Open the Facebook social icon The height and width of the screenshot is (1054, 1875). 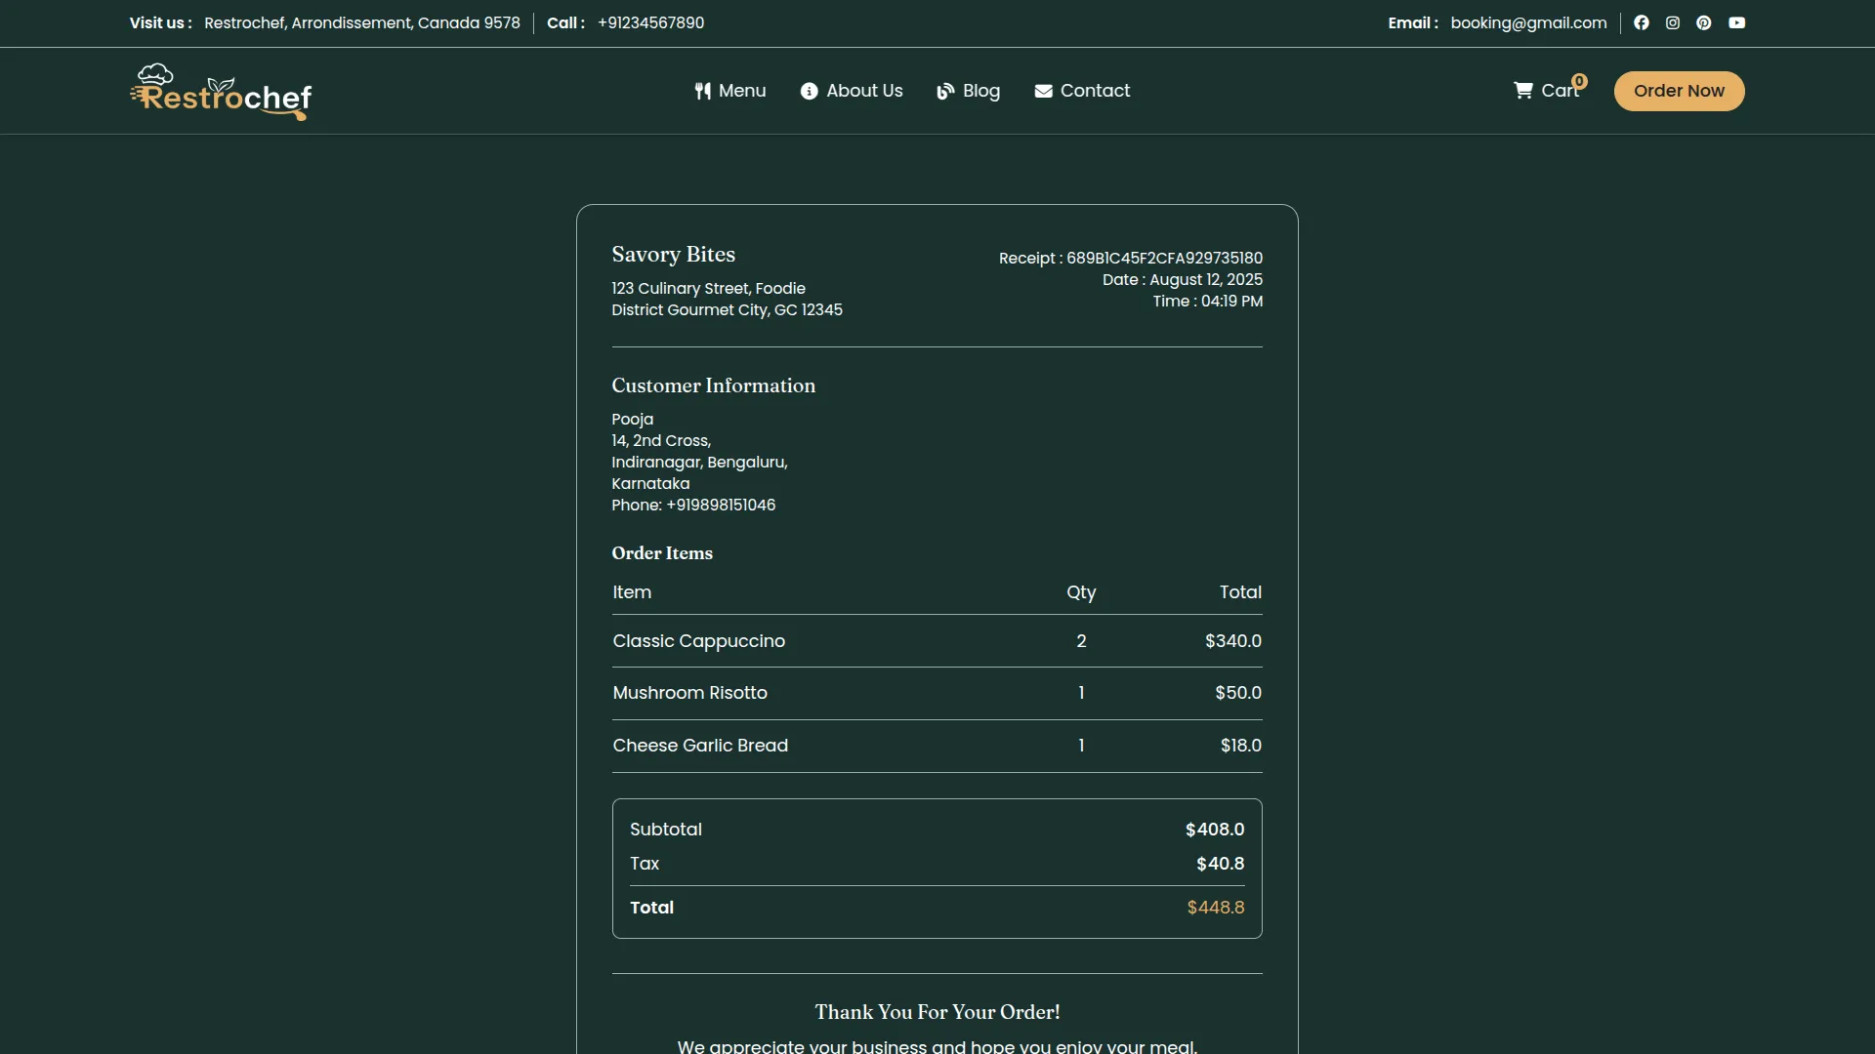pyautogui.click(x=1642, y=22)
